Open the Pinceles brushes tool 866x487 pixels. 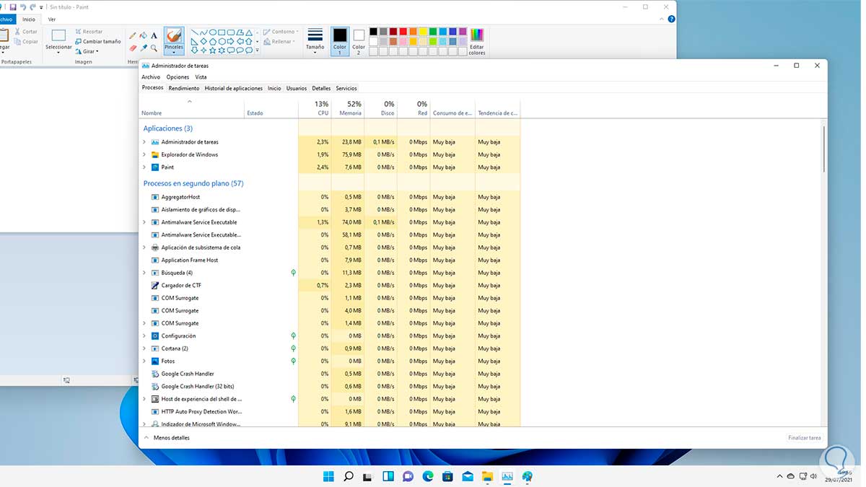click(174, 41)
